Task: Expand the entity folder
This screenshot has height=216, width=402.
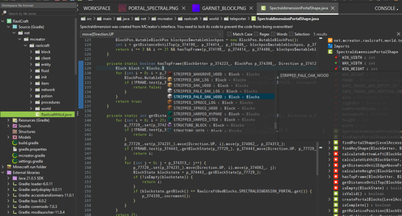Action: coord(31,64)
